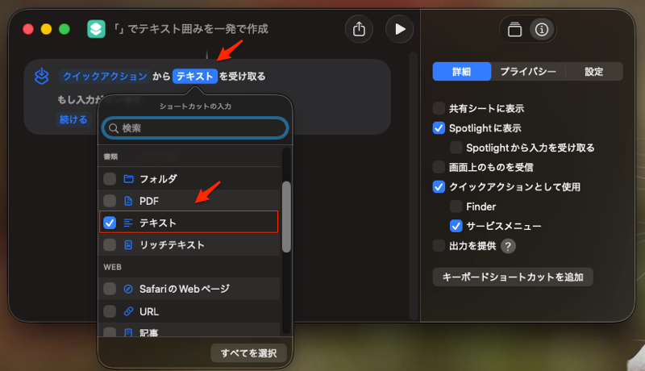645x371 pixels.
Task: Enable Spotlight から入力を受け取る checkbox
Action: 456,148
